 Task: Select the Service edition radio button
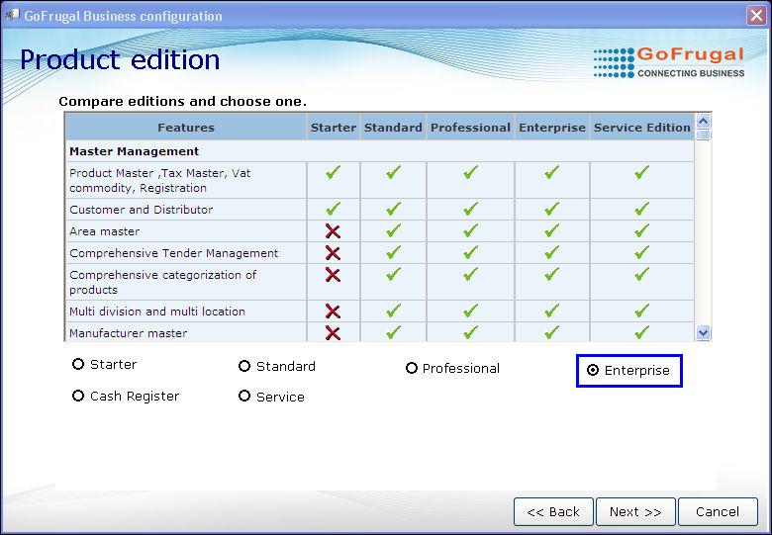click(244, 396)
